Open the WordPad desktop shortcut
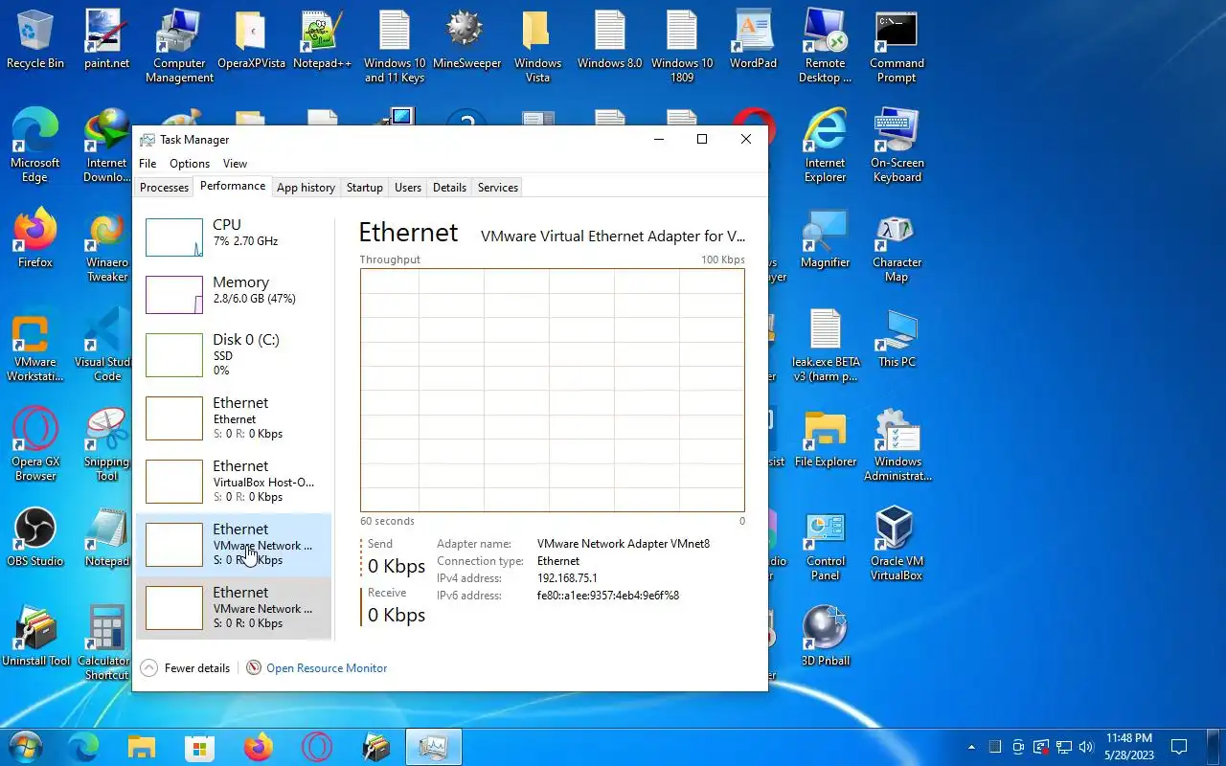 click(754, 40)
